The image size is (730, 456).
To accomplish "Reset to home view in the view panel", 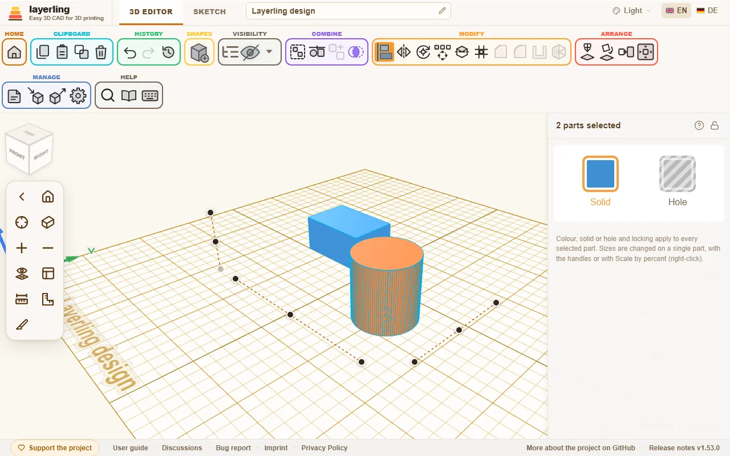I will tap(48, 197).
